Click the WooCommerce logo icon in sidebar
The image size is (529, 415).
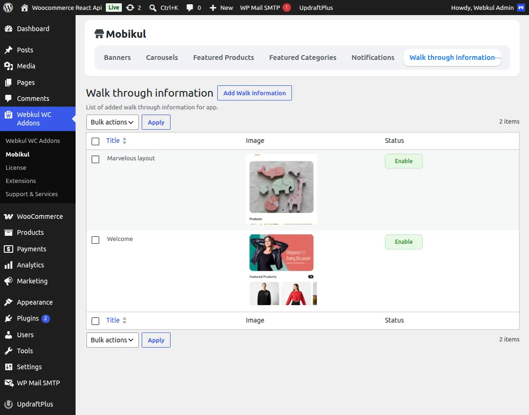[x=9, y=216]
